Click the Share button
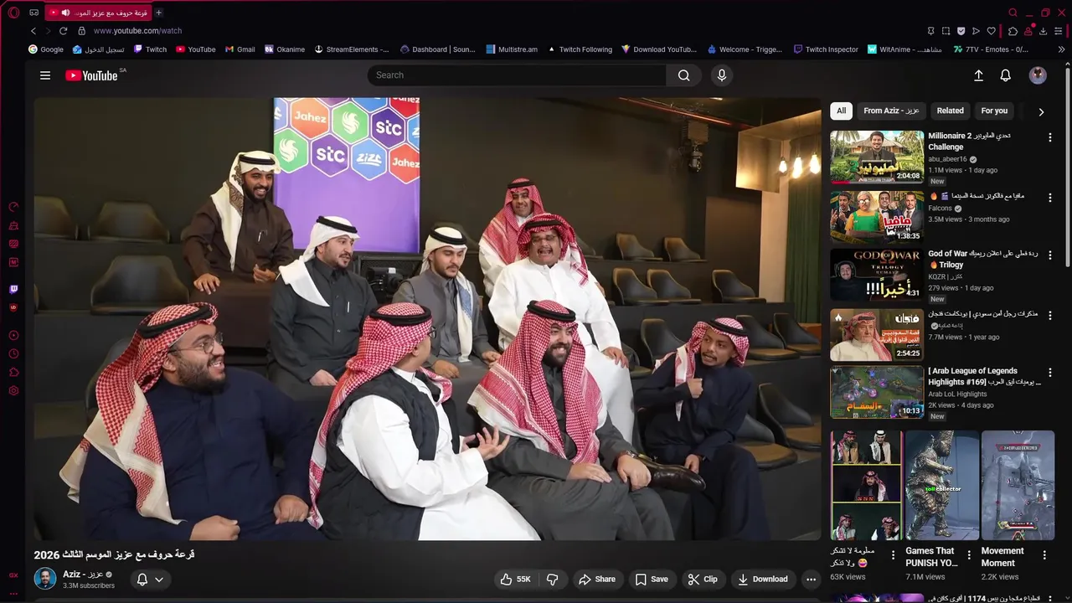 pyautogui.click(x=597, y=580)
